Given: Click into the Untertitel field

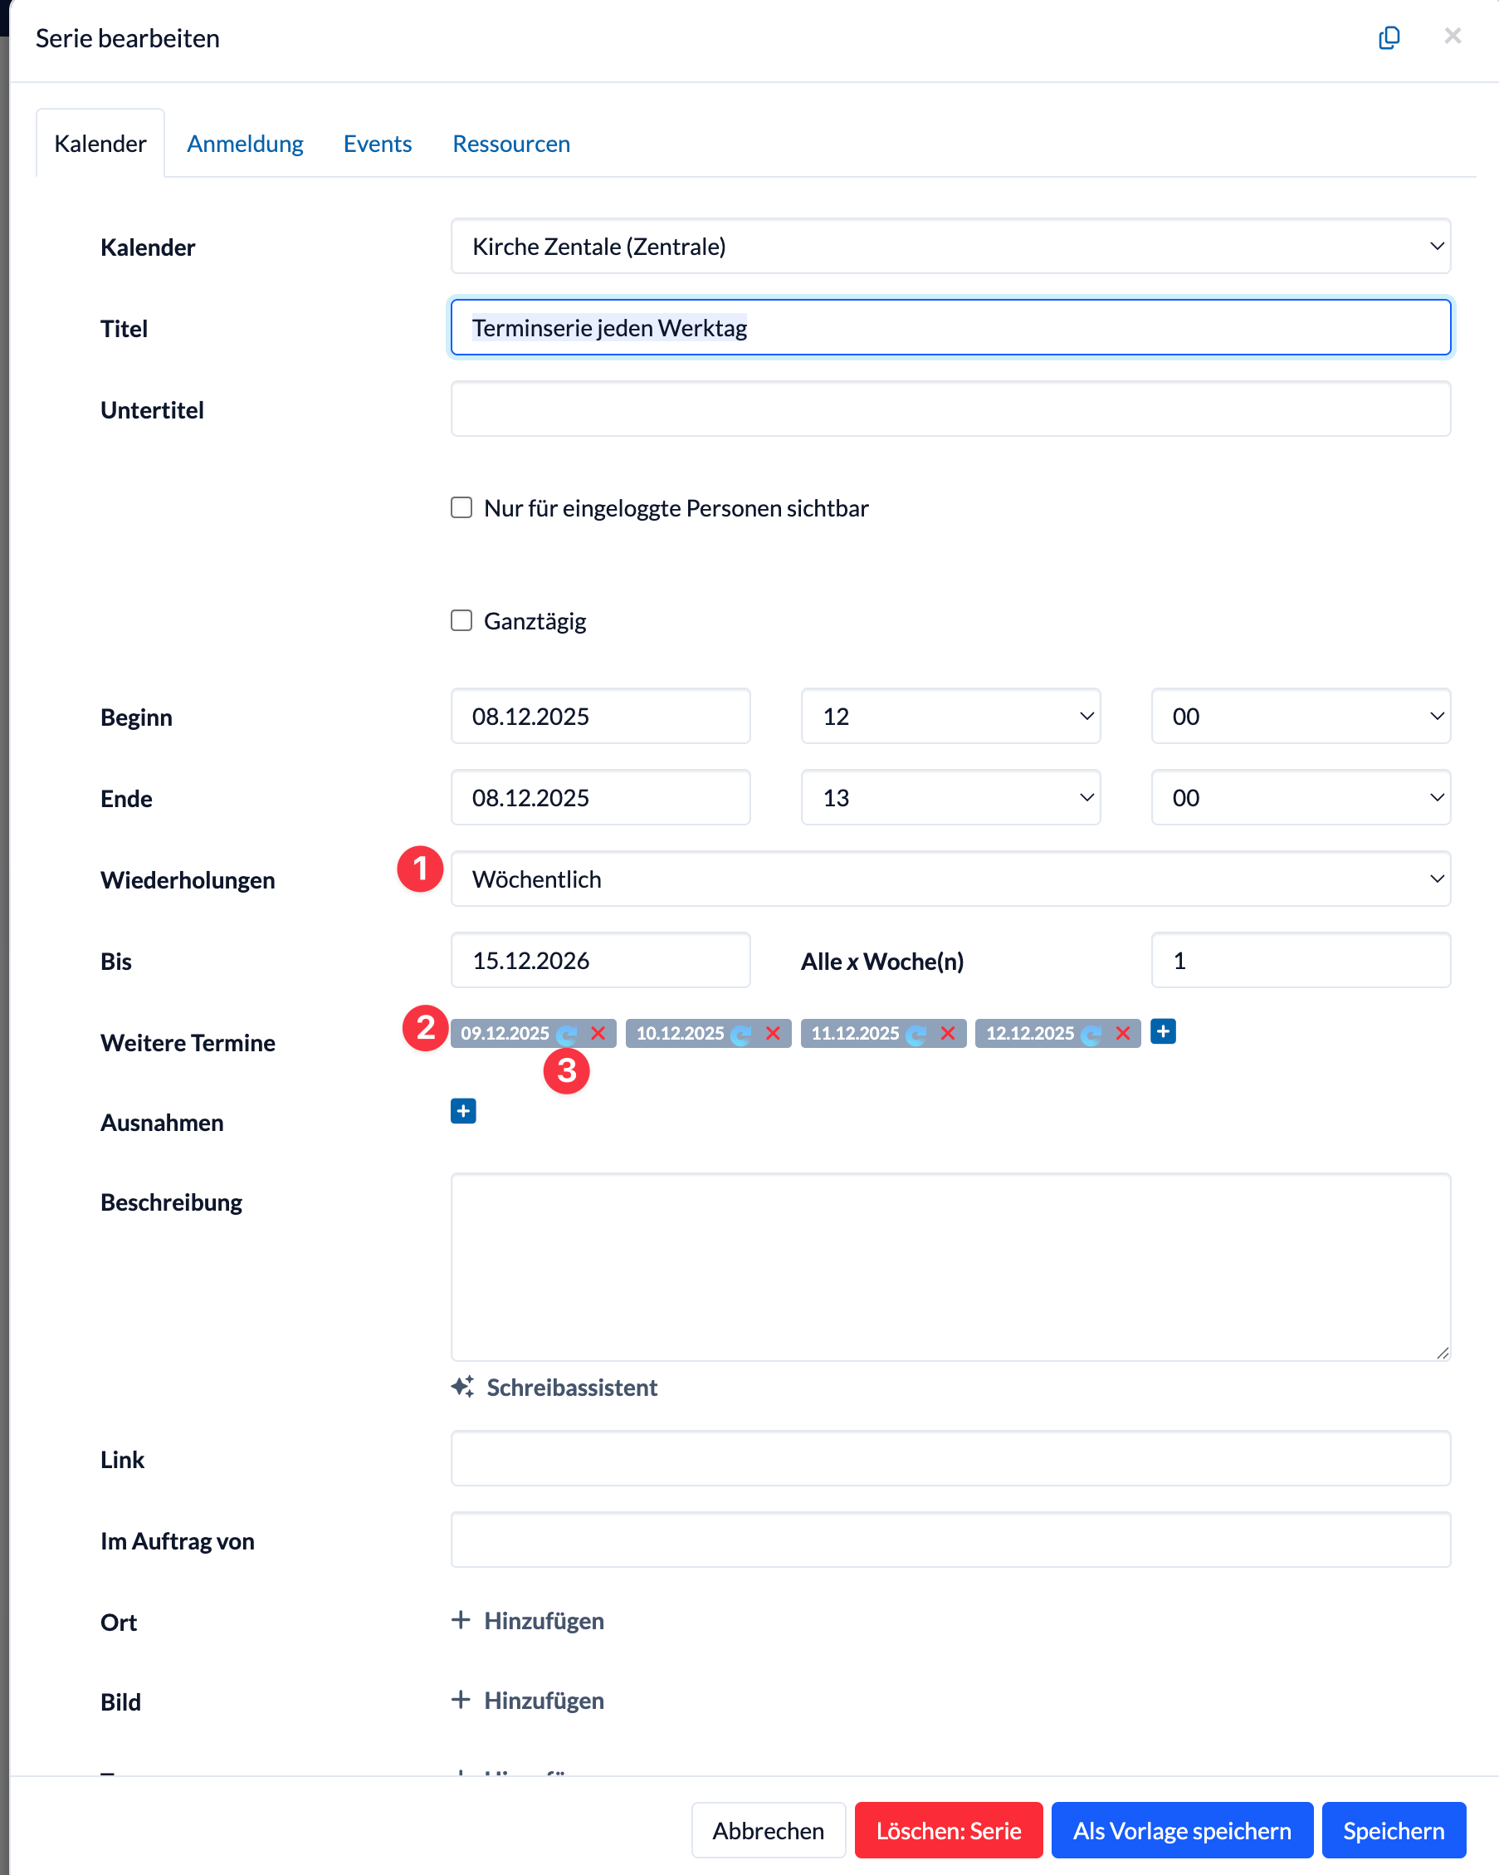Looking at the screenshot, I should 950,409.
